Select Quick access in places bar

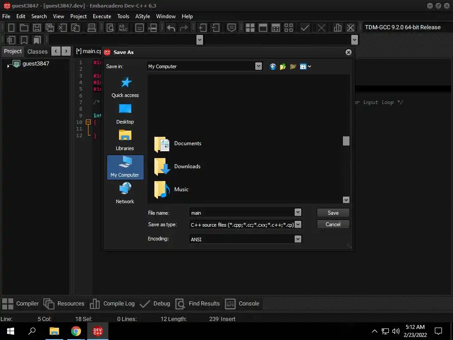(125, 87)
